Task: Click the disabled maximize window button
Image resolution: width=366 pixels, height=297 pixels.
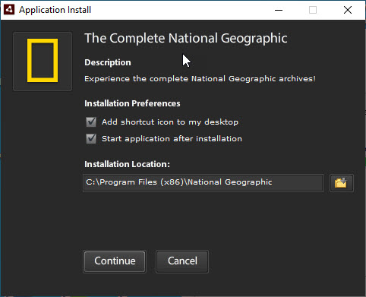Action: (x=313, y=10)
